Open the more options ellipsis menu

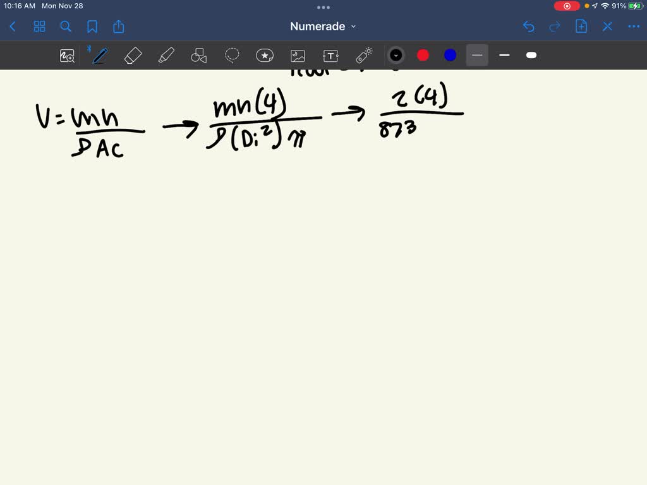(633, 27)
